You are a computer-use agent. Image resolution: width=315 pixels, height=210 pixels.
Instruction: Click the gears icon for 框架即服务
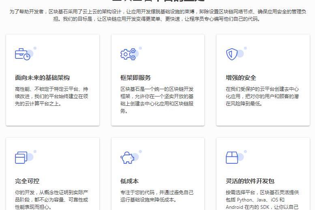click(128, 54)
